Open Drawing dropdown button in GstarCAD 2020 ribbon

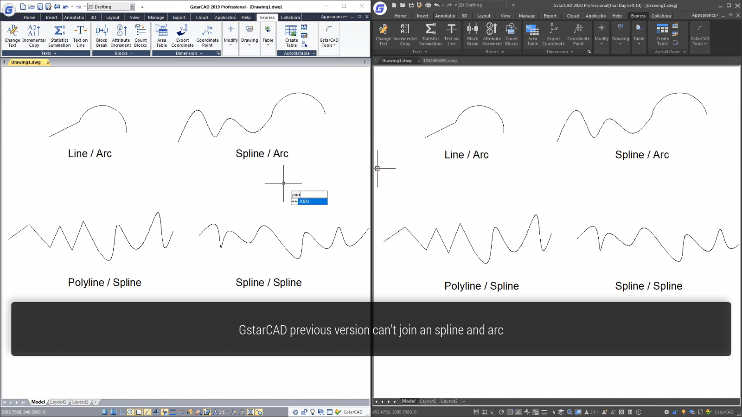coord(620,35)
